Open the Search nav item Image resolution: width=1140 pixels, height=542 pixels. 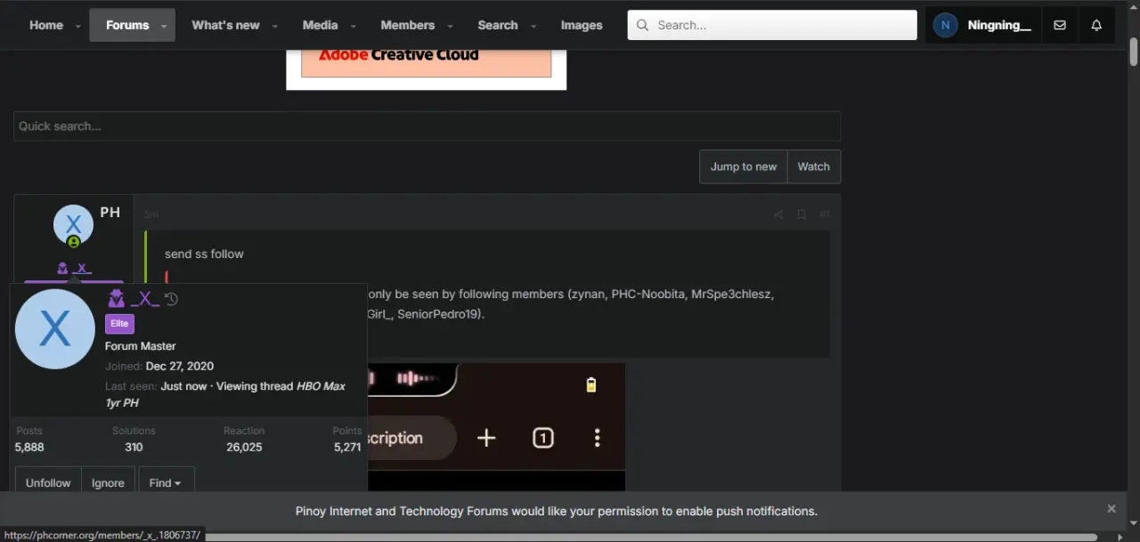[x=497, y=25]
